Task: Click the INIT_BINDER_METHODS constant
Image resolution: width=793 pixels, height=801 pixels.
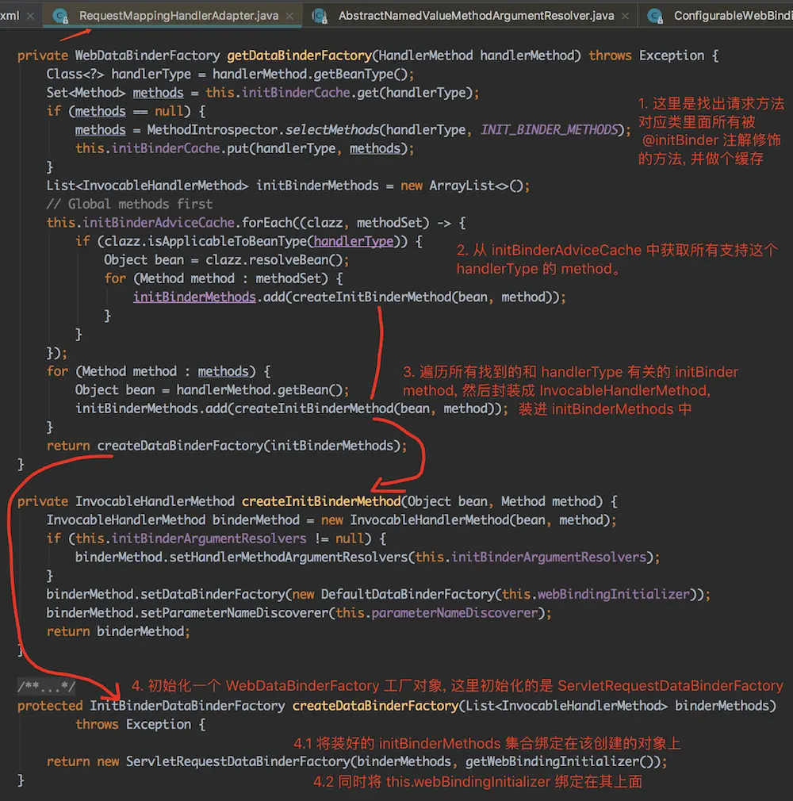Action: coord(549,130)
